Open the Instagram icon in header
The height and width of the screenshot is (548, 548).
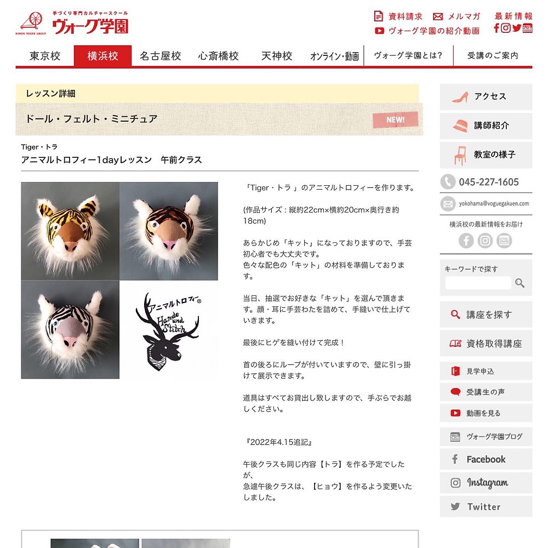coord(506,28)
